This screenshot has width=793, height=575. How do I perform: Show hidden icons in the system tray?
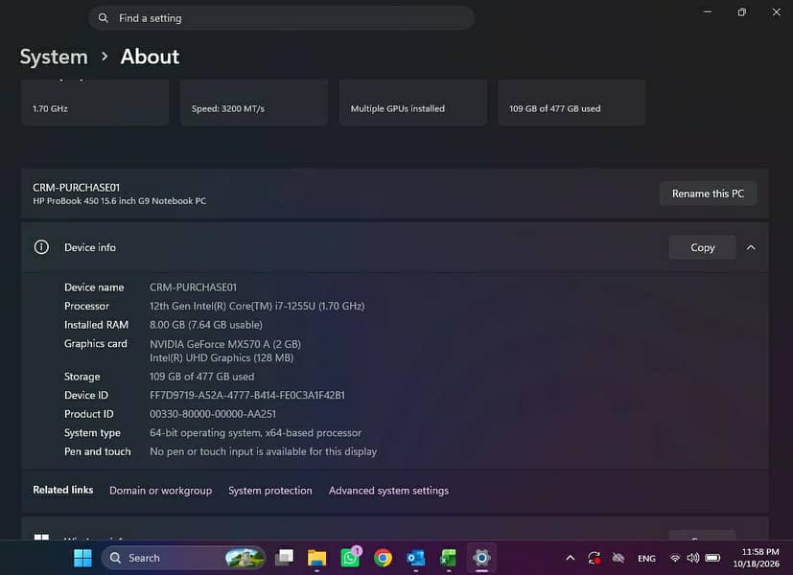point(570,558)
